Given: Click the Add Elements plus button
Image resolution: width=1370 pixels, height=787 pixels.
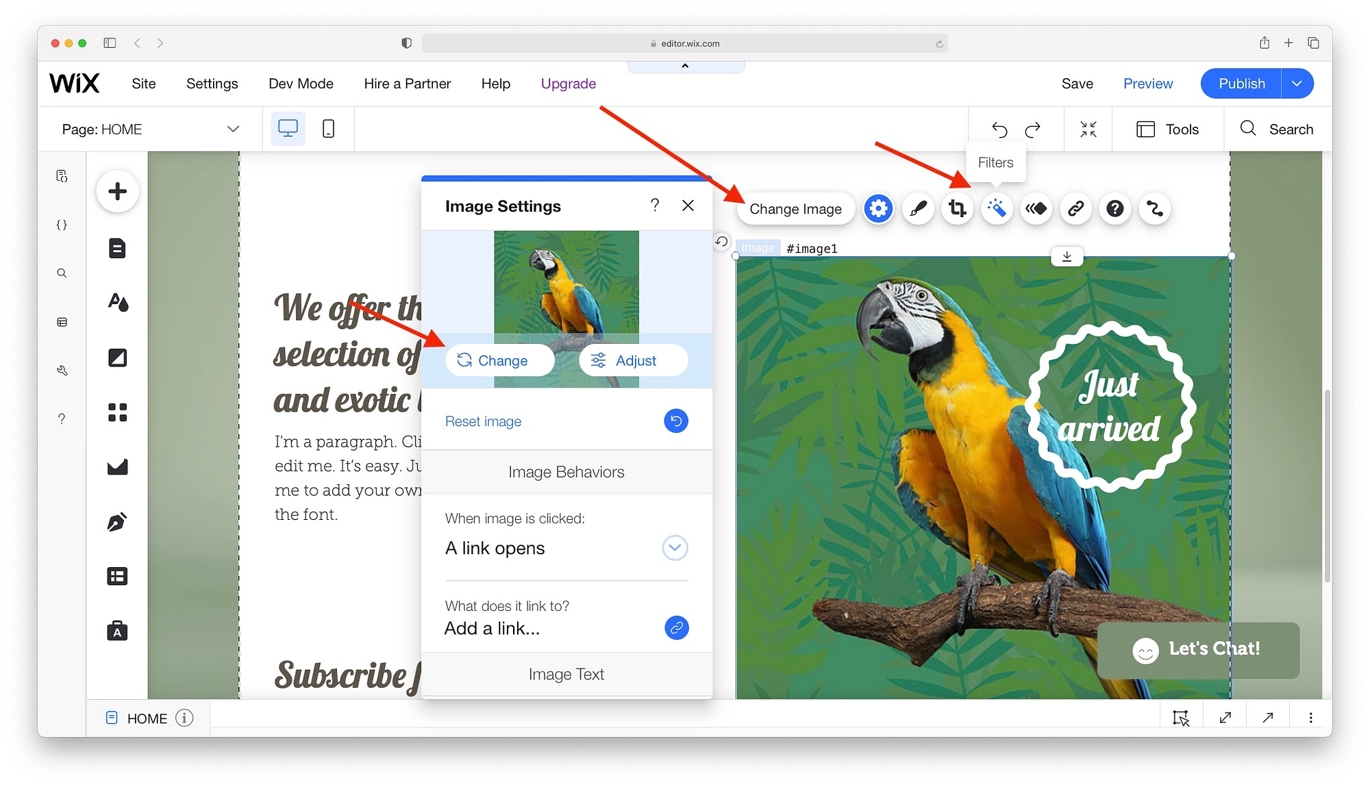Looking at the screenshot, I should 117,191.
